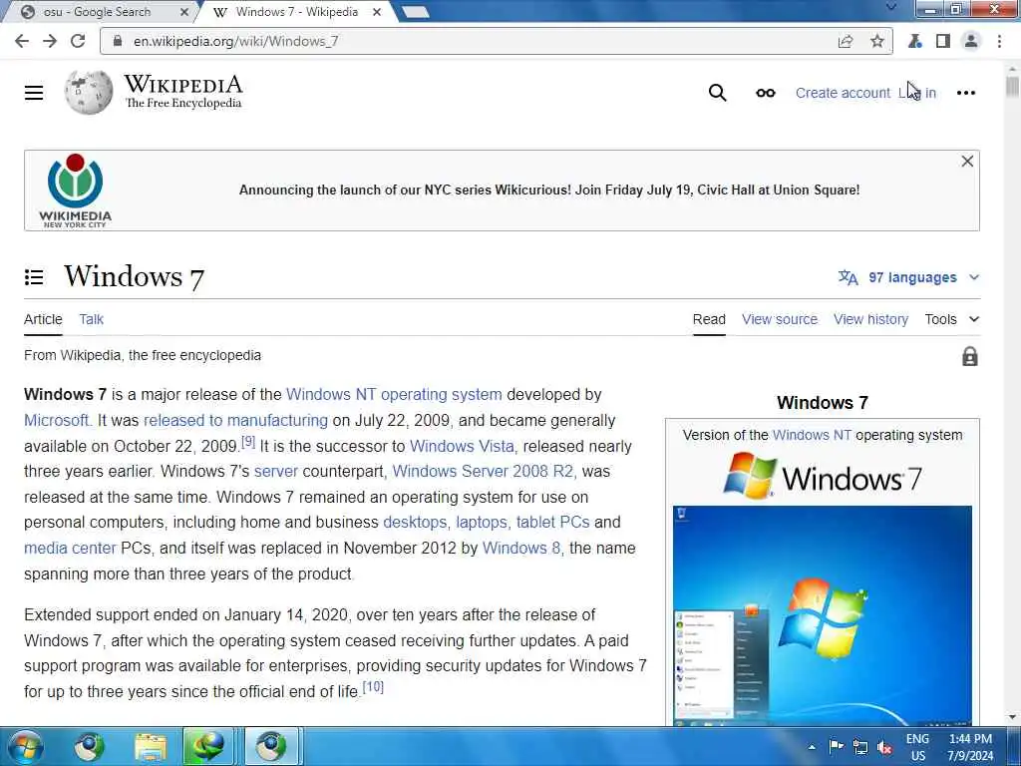Click the Wikimedia New York City logo

pyautogui.click(x=75, y=191)
